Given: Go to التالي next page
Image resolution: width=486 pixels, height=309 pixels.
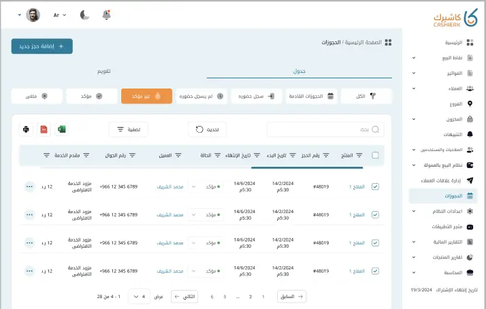Looking at the screenshot, I should click(x=184, y=297).
